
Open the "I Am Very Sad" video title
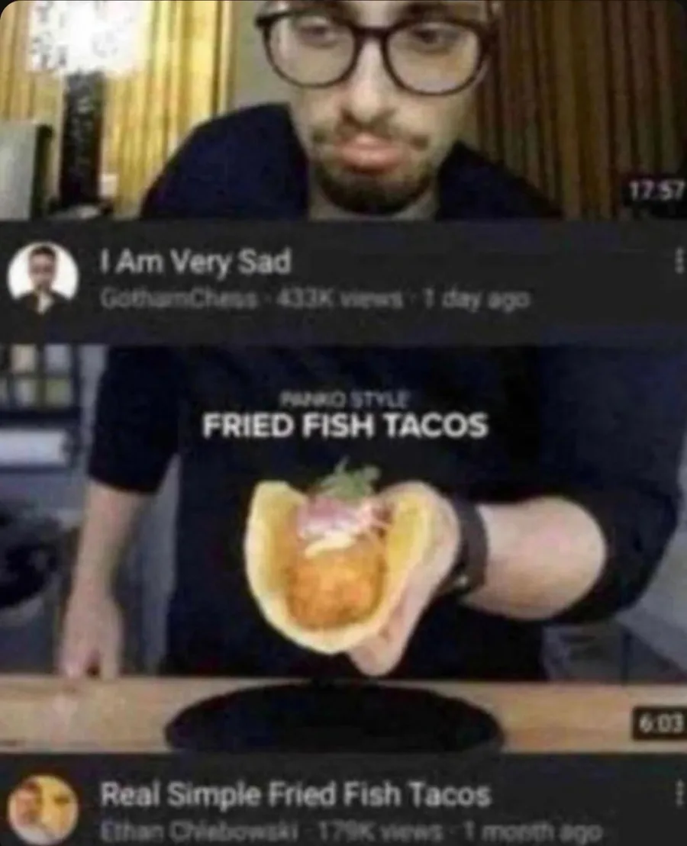pyautogui.click(x=195, y=262)
